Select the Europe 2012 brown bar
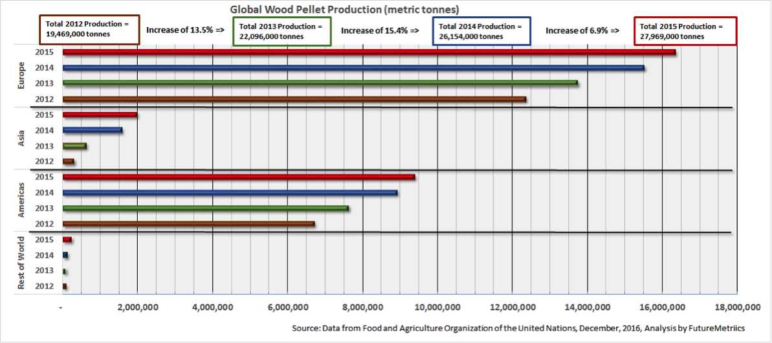Screen dimensions: 772x343 coord(294,99)
